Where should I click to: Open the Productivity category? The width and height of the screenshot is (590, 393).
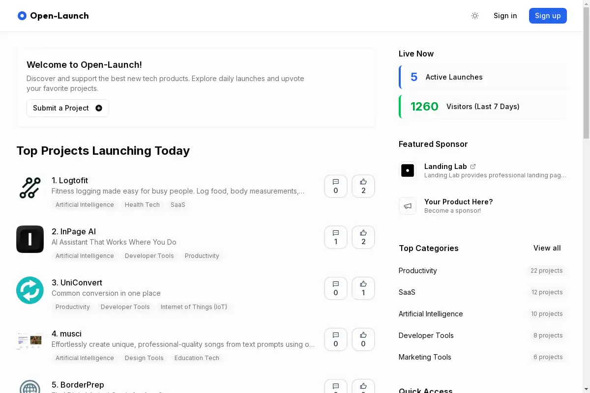[418, 271]
